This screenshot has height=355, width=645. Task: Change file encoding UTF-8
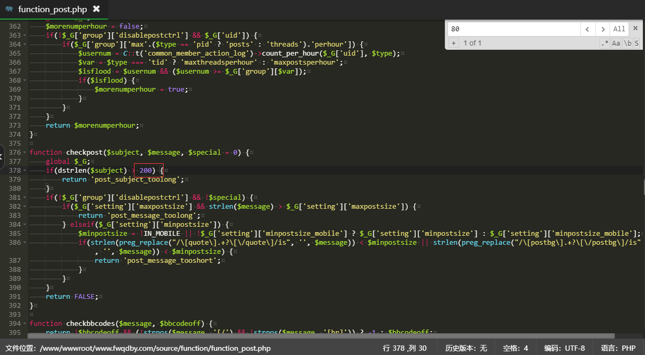pos(565,348)
